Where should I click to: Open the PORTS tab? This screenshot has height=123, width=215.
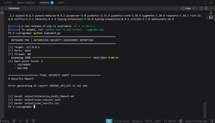(x=61, y=3)
